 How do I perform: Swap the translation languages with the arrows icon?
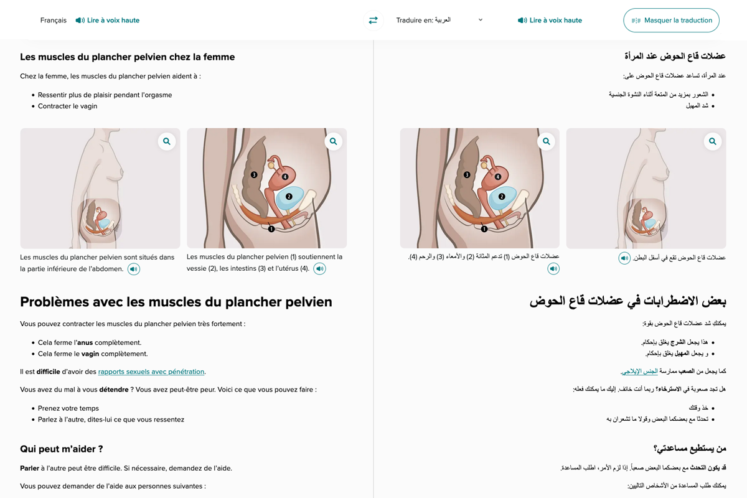[x=373, y=21]
